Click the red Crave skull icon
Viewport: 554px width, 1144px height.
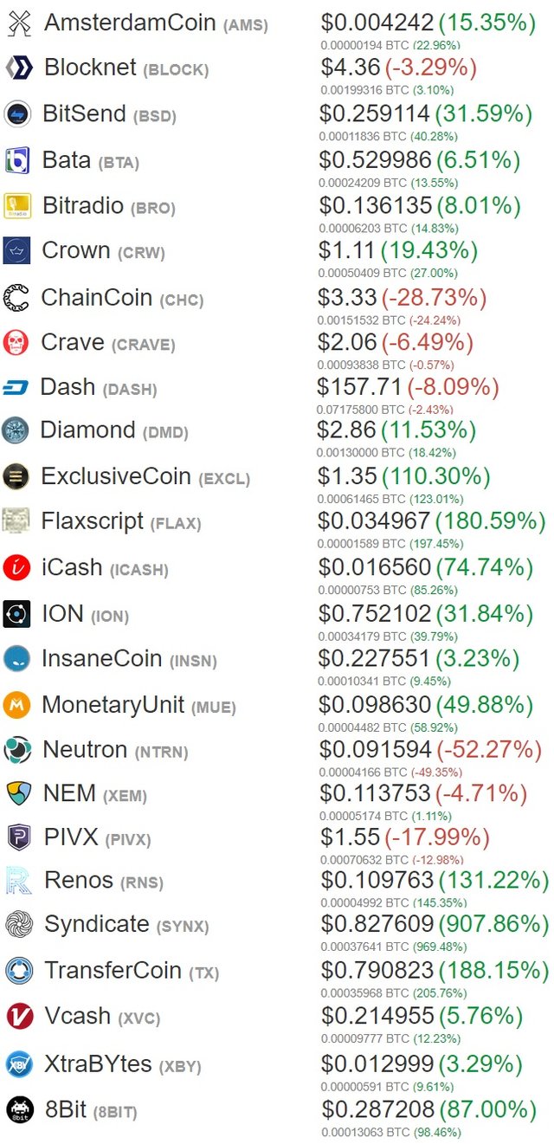pyautogui.click(x=16, y=342)
